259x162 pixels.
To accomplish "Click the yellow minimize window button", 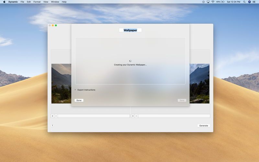I will 53,26.
